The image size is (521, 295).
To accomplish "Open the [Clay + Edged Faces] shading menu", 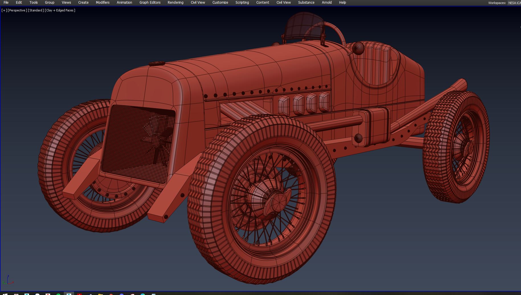I will 60,10.
